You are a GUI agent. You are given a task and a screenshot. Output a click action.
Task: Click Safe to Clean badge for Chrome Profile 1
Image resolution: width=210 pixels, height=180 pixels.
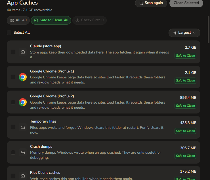pyautogui.click(x=185, y=81)
